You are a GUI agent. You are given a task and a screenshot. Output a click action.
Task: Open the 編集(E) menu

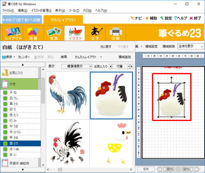(23, 11)
